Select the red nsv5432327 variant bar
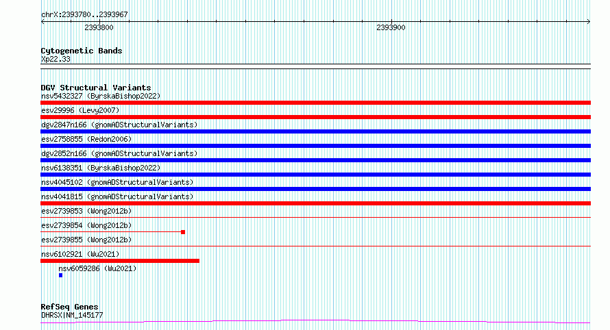Image resolution: width=610 pixels, height=330 pixels. [315, 103]
